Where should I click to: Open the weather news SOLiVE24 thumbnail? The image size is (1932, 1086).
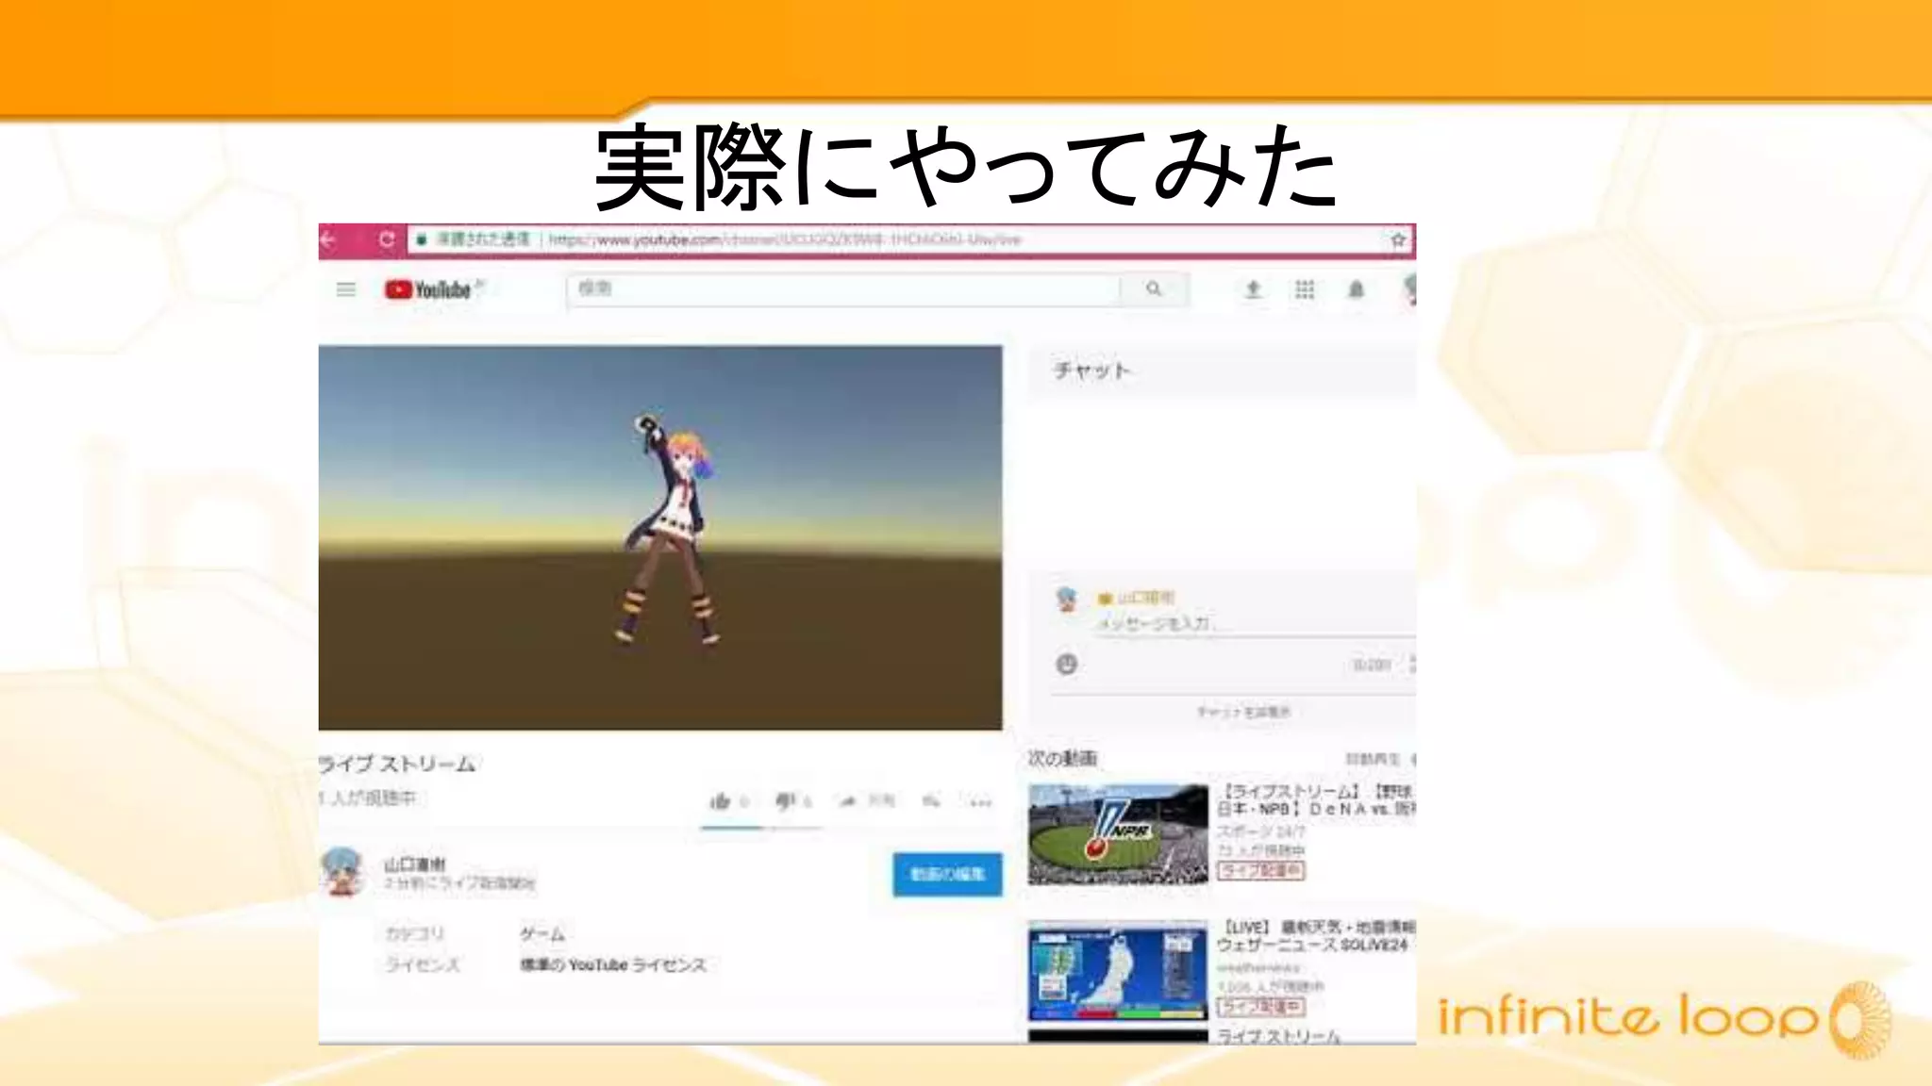pyautogui.click(x=1118, y=972)
